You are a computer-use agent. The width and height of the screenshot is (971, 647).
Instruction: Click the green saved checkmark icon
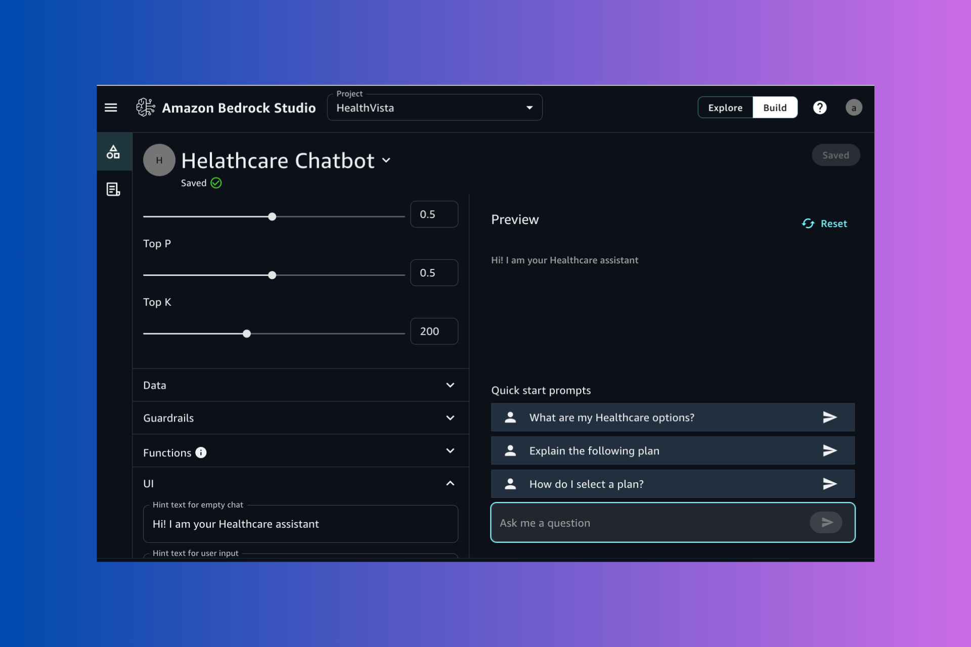point(216,183)
